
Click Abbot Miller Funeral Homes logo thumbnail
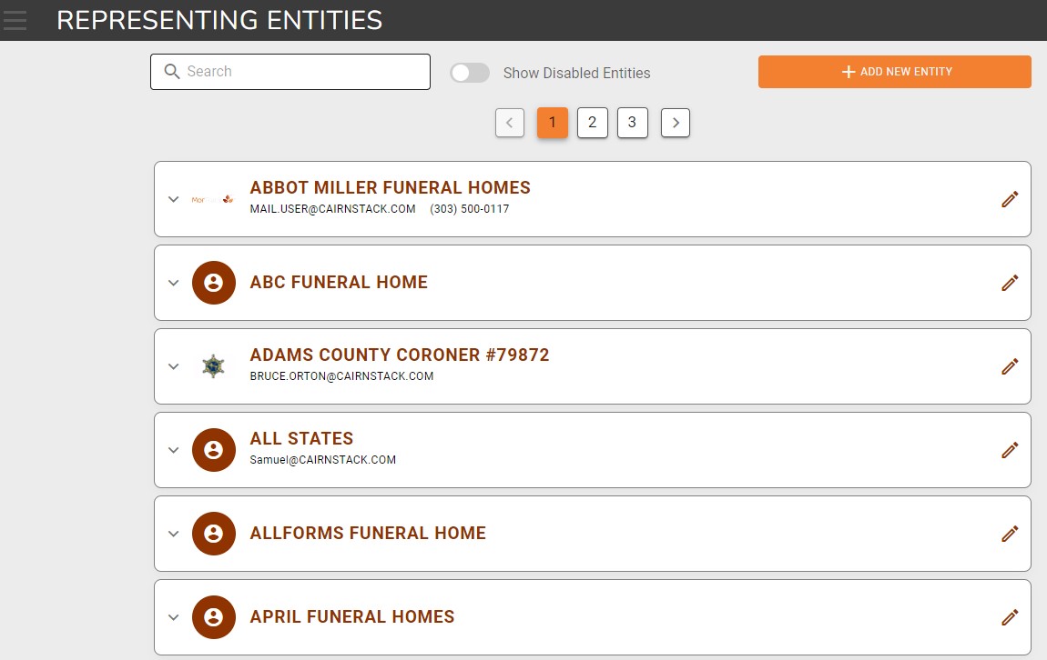point(213,199)
